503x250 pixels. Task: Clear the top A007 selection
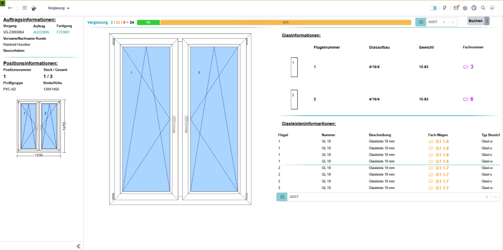coord(444,22)
